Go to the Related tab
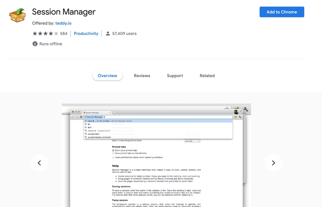 coord(207,76)
